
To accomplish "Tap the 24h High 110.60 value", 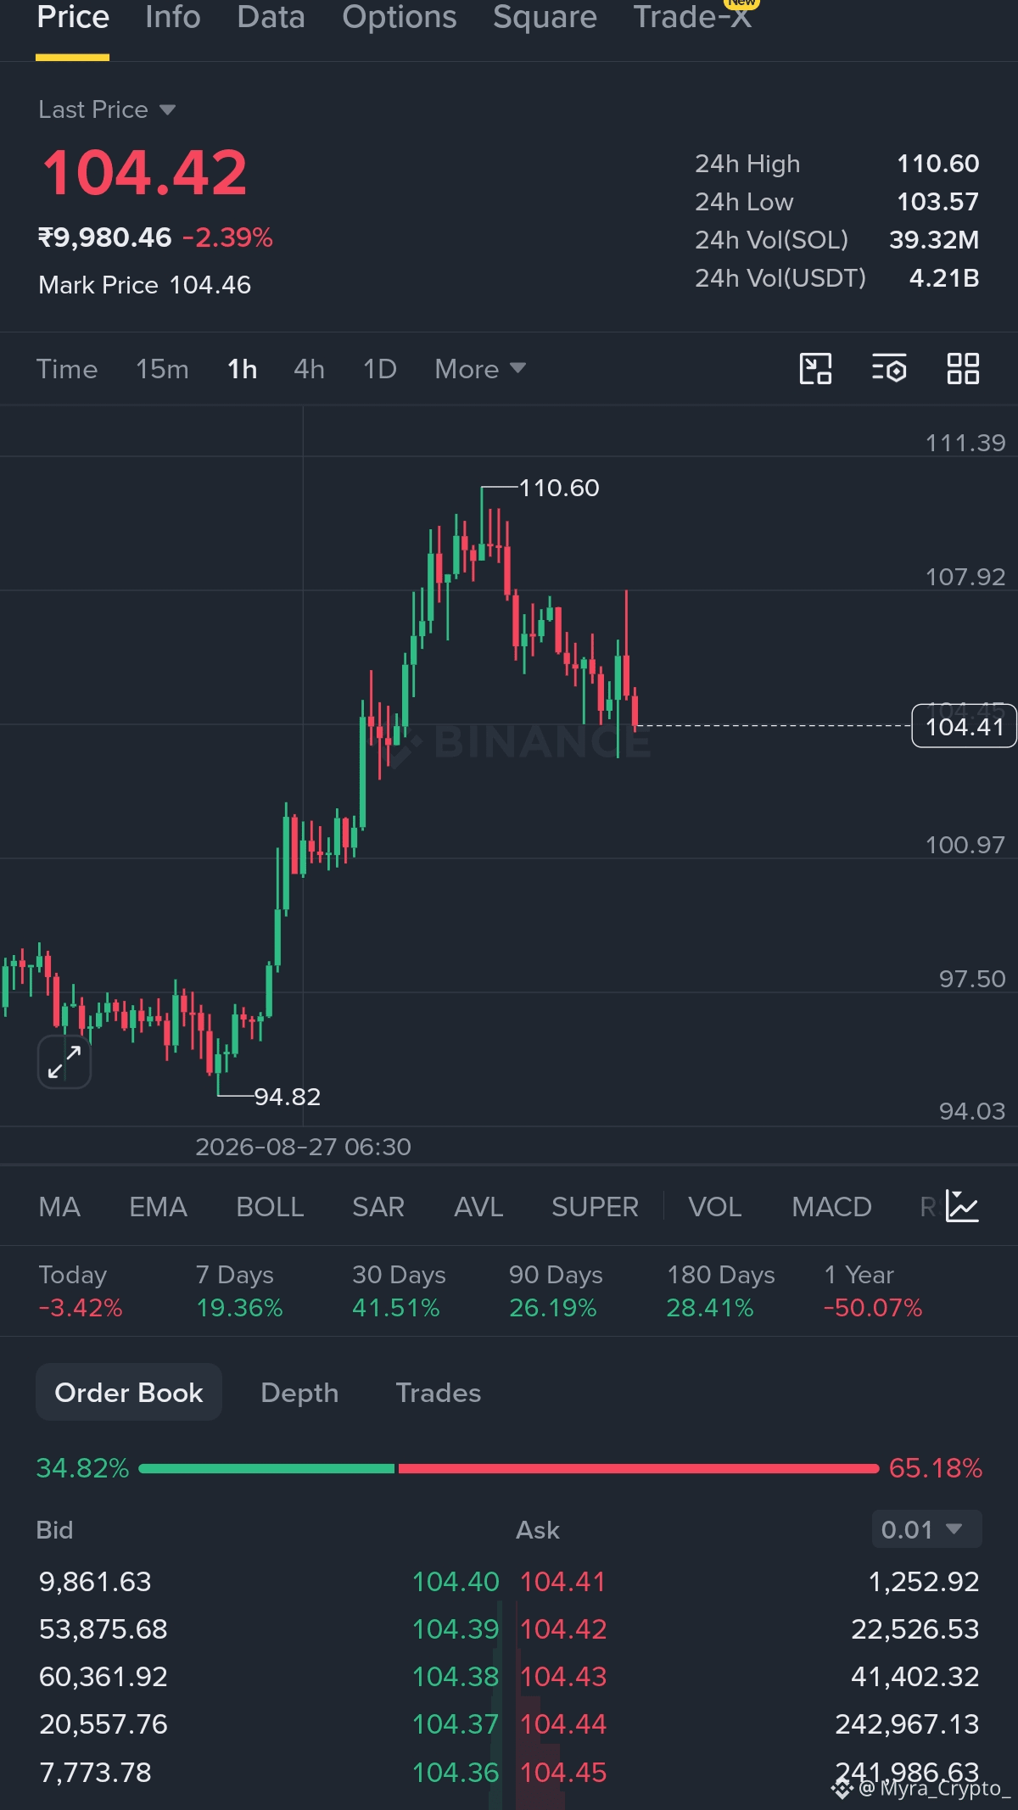I will [x=938, y=164].
